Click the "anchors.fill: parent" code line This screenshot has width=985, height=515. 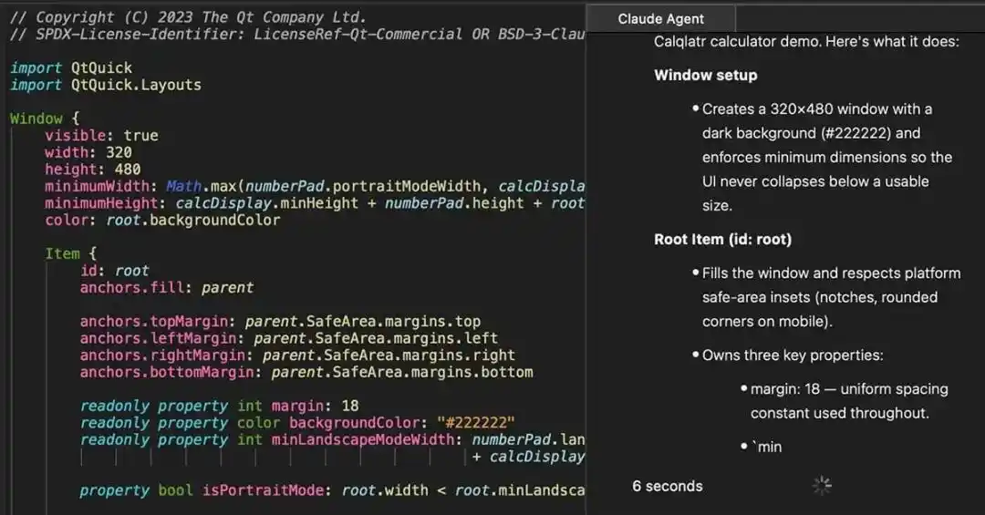(x=167, y=288)
